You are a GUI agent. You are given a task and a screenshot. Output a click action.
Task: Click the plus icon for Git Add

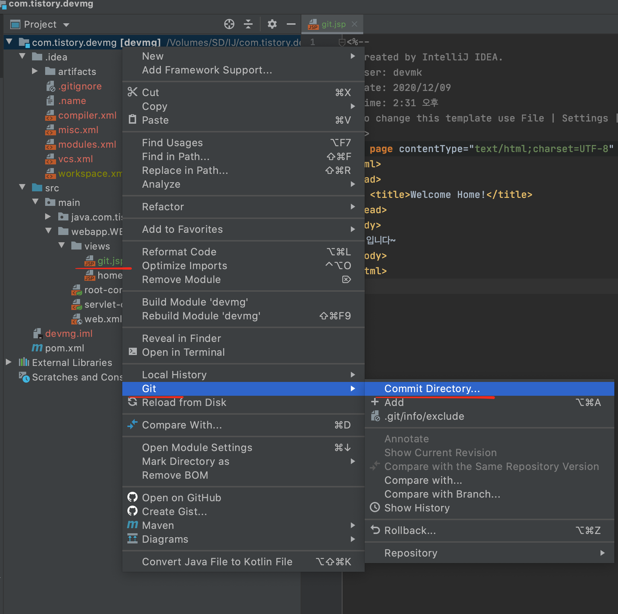click(375, 402)
